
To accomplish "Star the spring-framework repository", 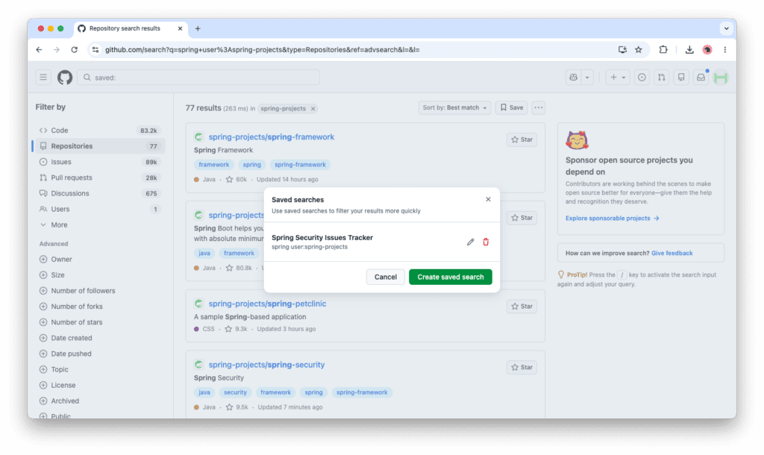I will pyautogui.click(x=522, y=139).
